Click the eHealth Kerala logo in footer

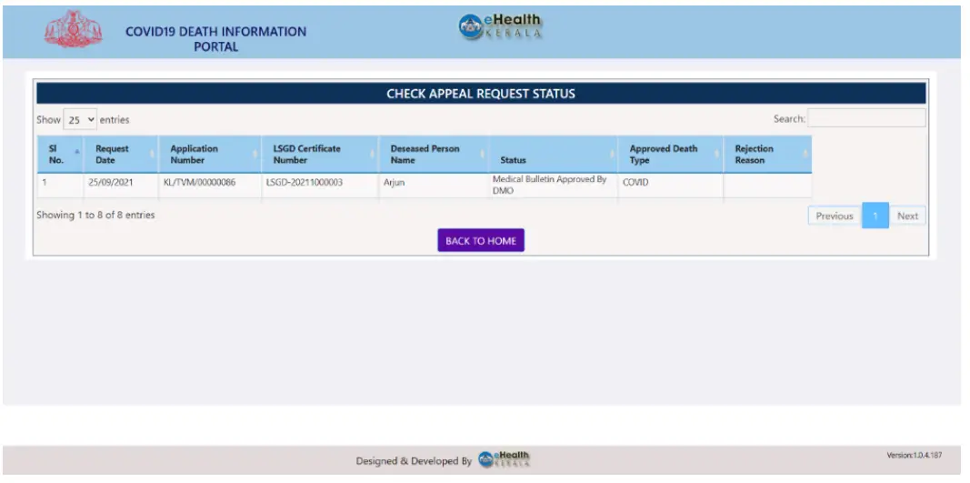[x=505, y=459]
